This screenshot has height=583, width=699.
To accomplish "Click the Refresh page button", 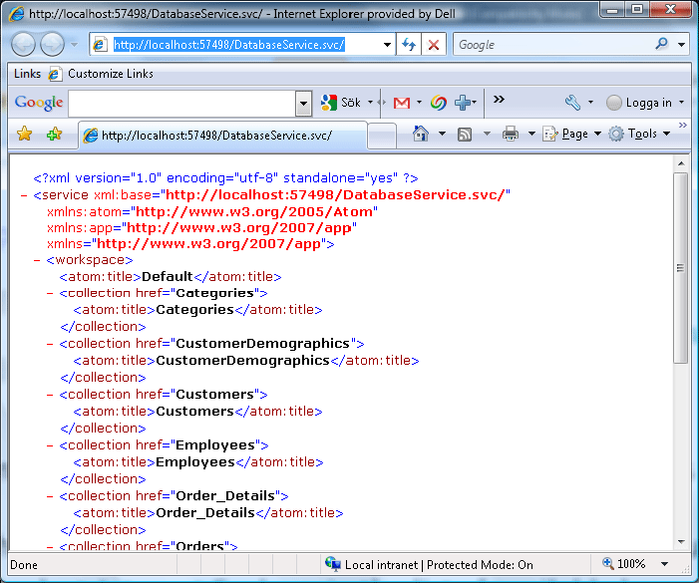I will [409, 45].
